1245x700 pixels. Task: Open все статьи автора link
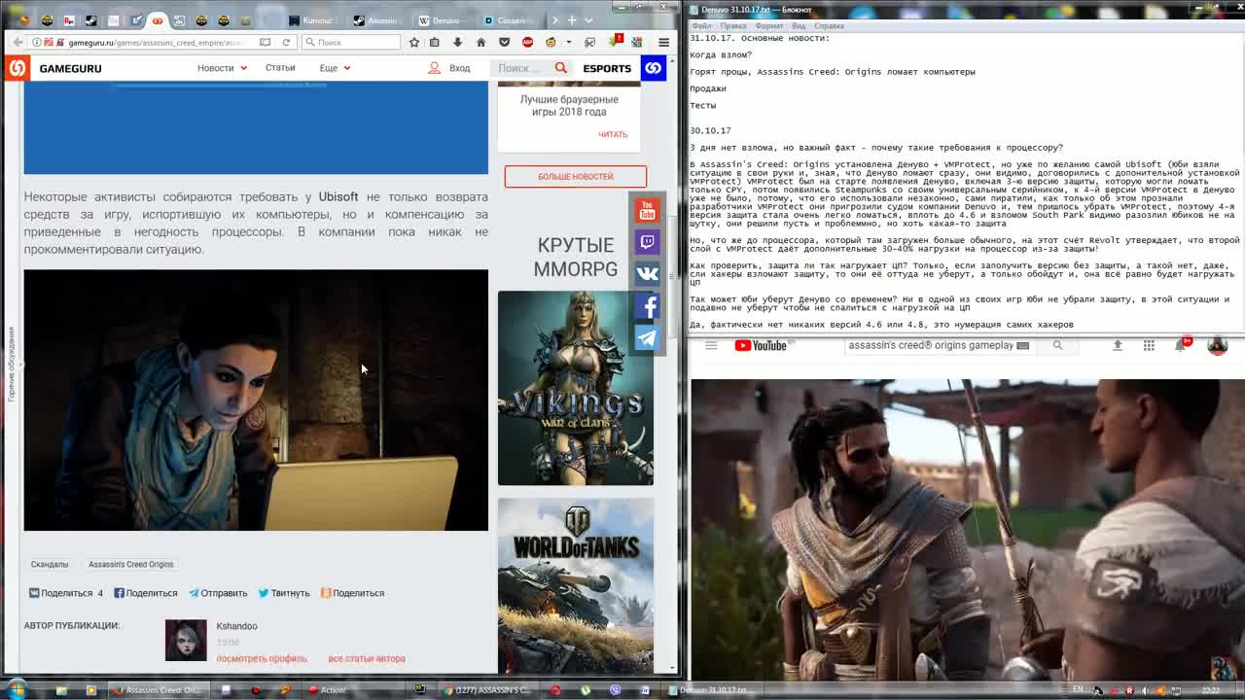pyautogui.click(x=367, y=658)
